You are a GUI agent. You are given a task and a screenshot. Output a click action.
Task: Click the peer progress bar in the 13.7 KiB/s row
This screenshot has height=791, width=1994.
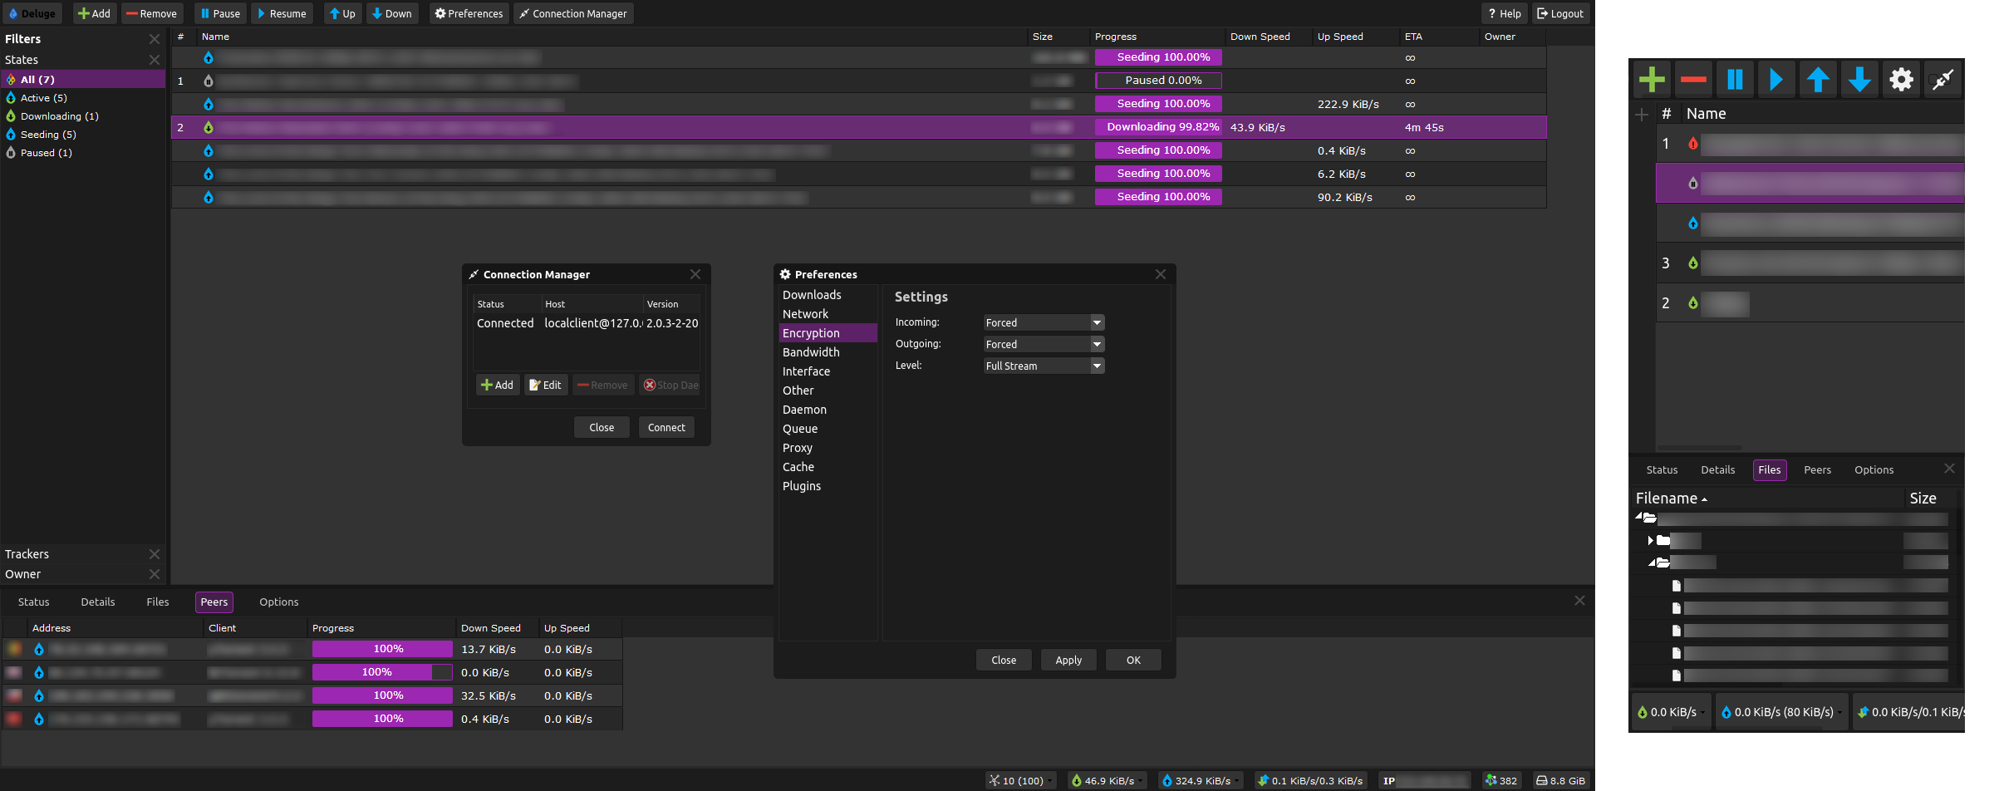[x=382, y=649]
